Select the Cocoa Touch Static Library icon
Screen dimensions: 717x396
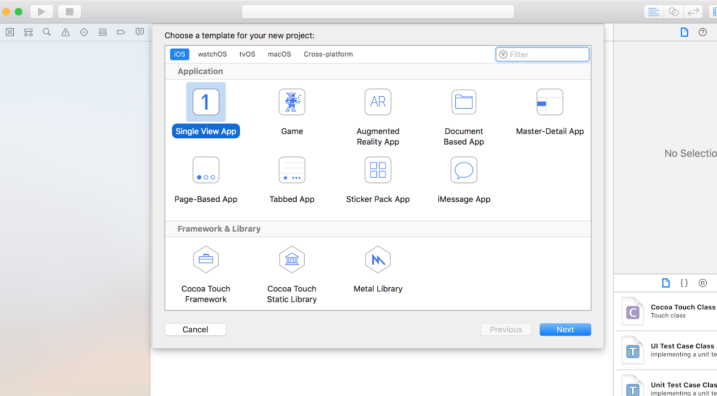click(x=292, y=260)
